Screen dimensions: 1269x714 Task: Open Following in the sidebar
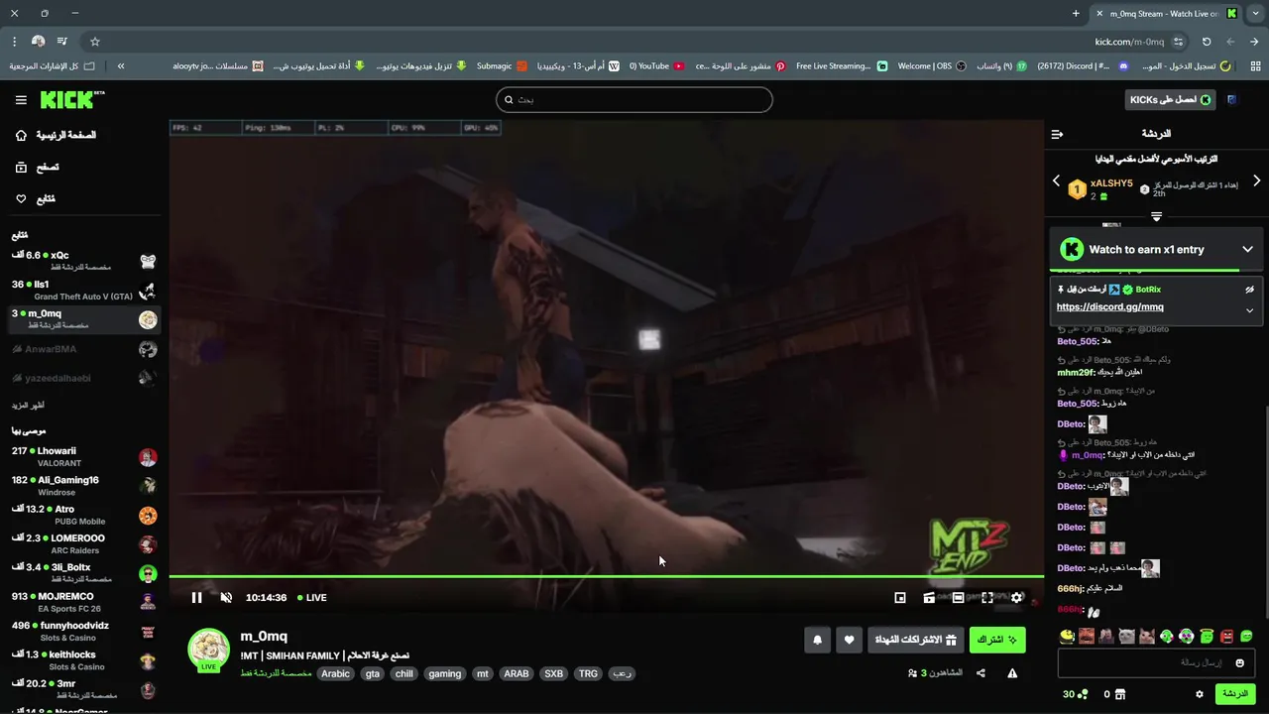pos(36,199)
